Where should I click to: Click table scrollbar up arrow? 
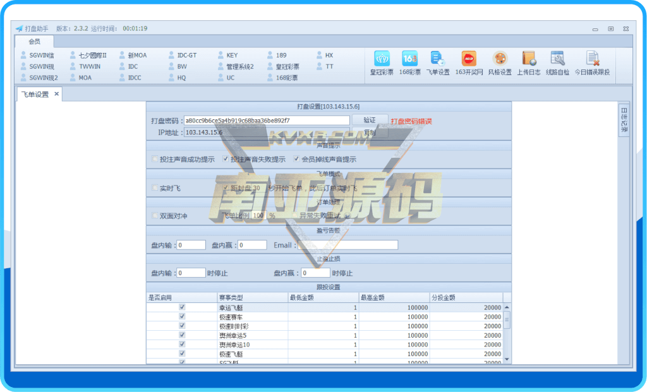click(507, 307)
